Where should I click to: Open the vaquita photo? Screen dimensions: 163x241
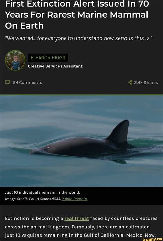click(x=81, y=141)
